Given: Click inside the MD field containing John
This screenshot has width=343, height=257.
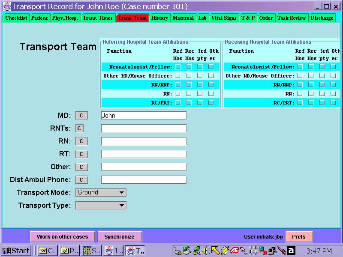Looking at the screenshot, I should 144,115.
